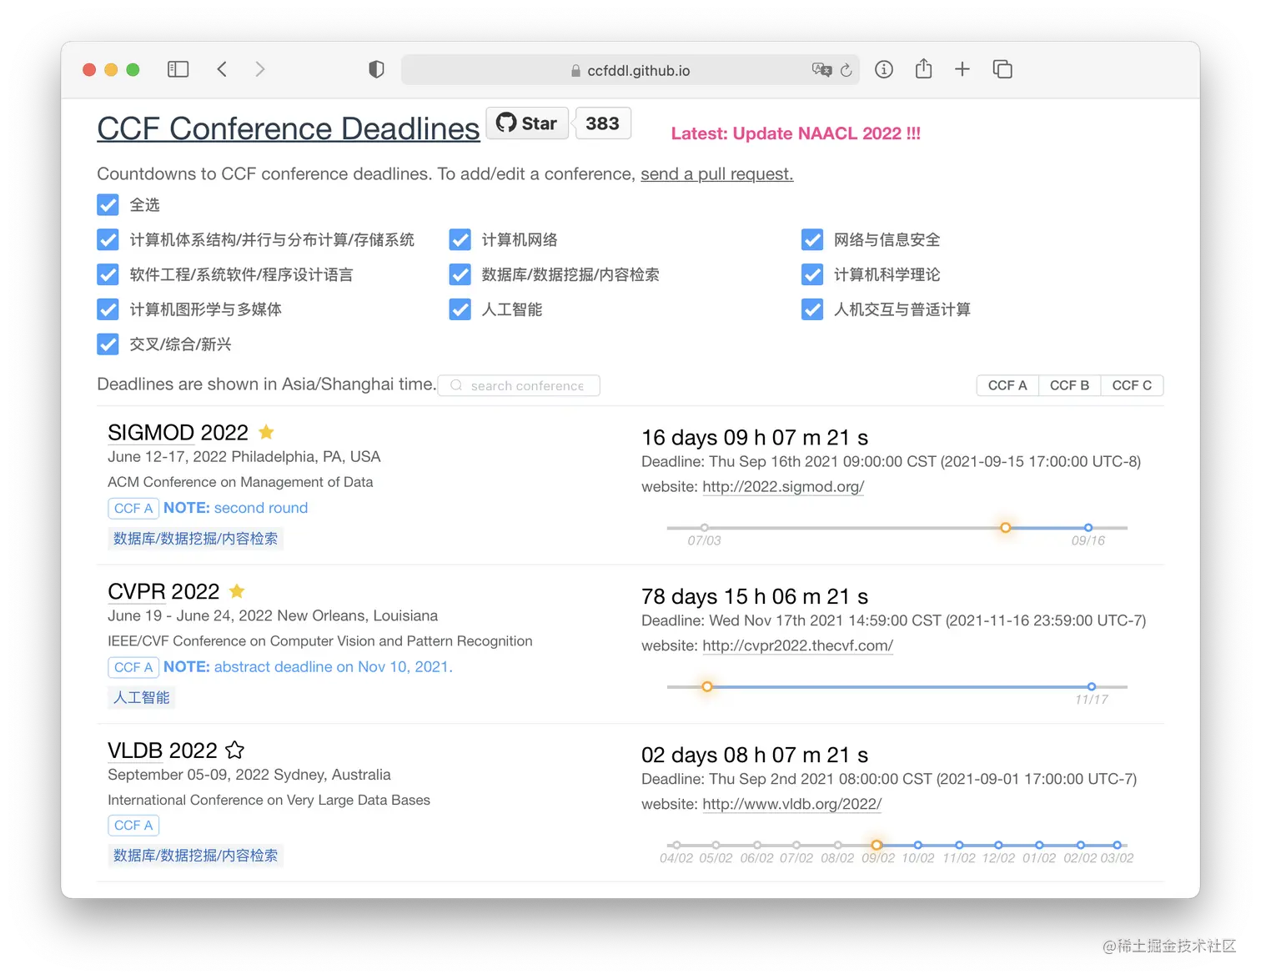Visit the CVPR 2022 website link
Viewport: 1261px width, 979px height.
[796, 645]
